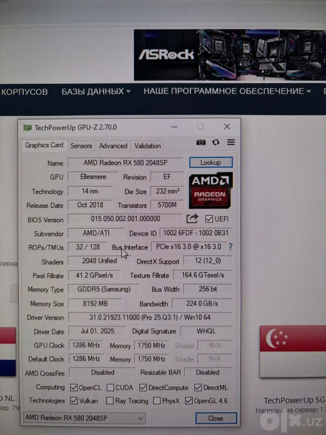Click the Shaders value 2048 Unified

(x=99, y=261)
